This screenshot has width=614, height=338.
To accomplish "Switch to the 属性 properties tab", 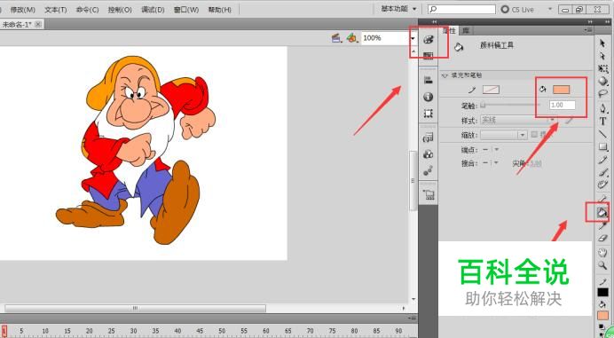I will [449, 30].
